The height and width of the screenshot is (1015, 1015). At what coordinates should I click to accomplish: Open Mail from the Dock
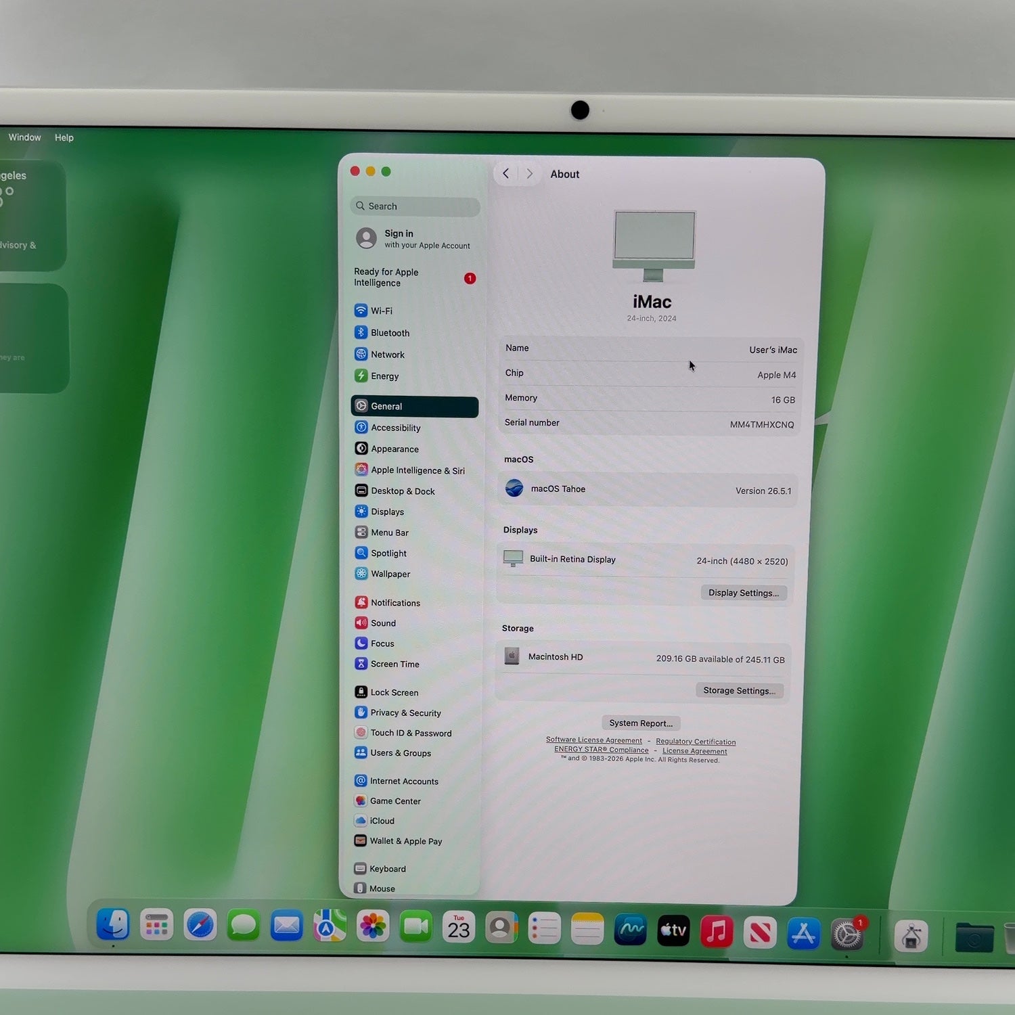pos(287,926)
